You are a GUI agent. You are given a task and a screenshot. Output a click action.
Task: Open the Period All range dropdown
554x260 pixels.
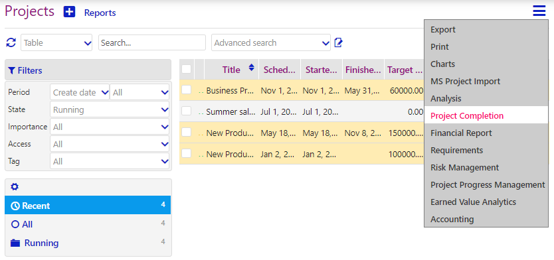click(x=139, y=92)
